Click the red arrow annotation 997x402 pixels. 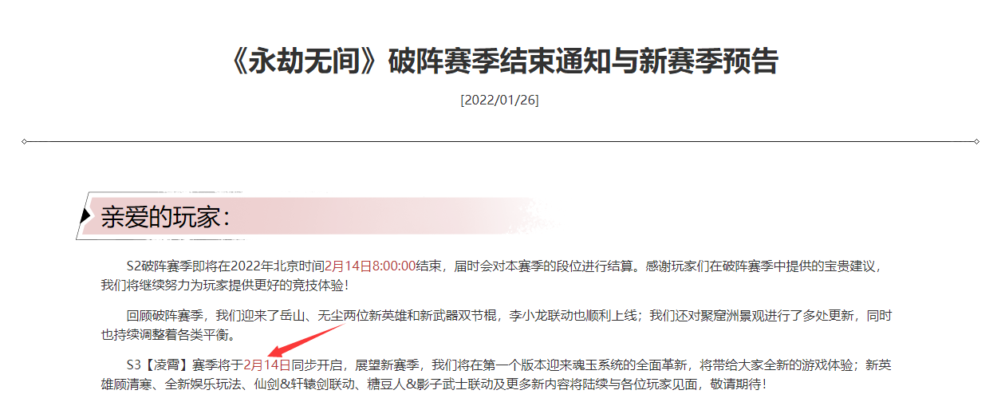(307, 340)
